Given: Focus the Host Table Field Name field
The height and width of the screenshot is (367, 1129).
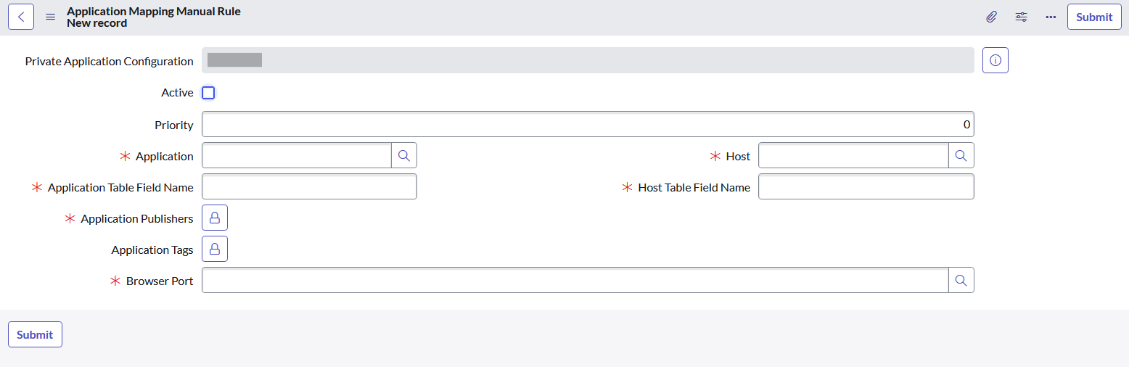Looking at the screenshot, I should click(x=866, y=186).
